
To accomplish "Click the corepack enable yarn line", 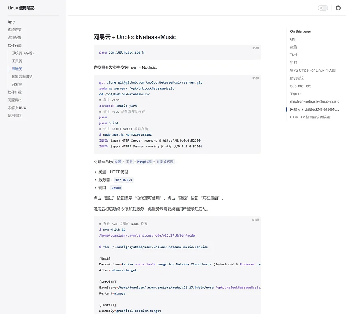I will pyautogui.click(x=118, y=106).
